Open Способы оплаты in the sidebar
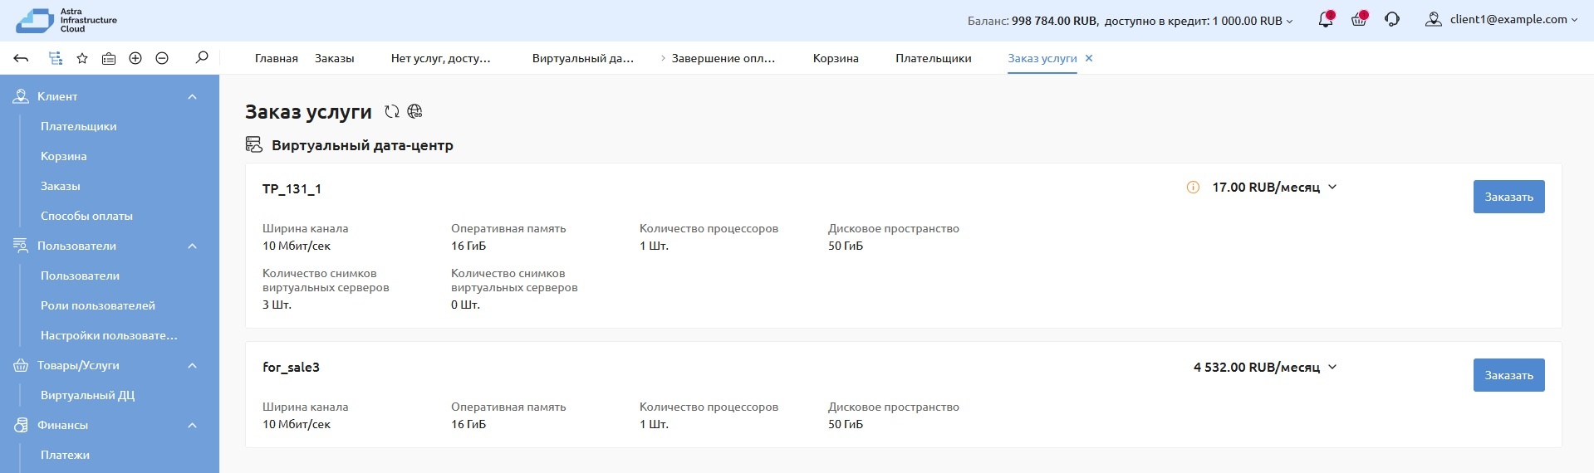1594x473 pixels. pos(87,216)
